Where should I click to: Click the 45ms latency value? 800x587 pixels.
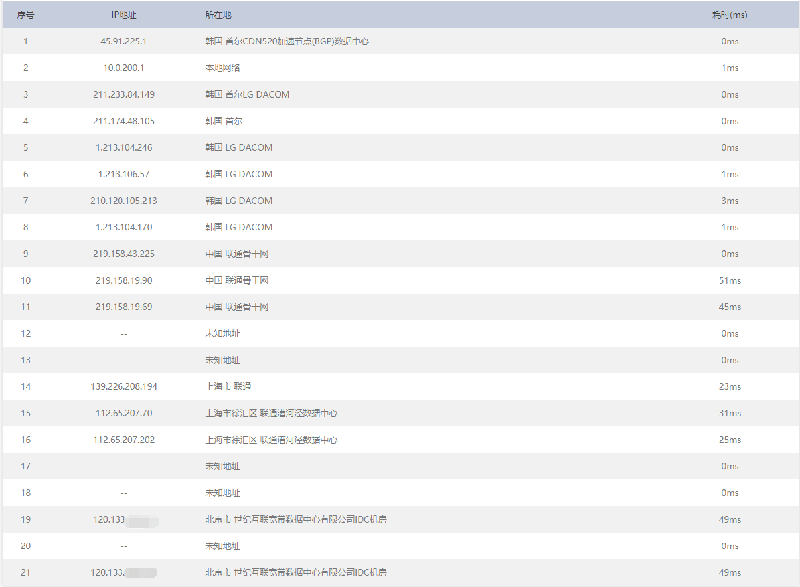click(730, 307)
